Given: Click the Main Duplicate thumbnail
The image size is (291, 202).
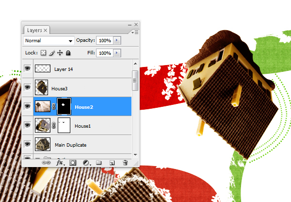Looking at the screenshot, I should click(43, 144).
